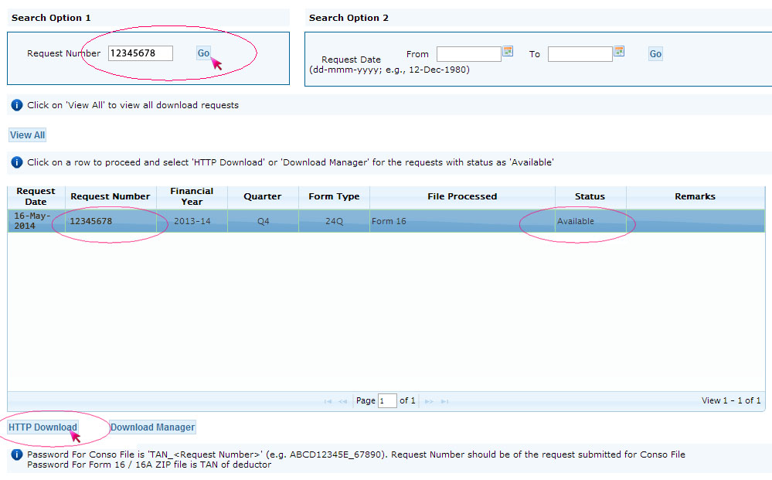This screenshot has width=772, height=480.
Task: Focus the Request Number input field
Action: pyautogui.click(x=141, y=53)
